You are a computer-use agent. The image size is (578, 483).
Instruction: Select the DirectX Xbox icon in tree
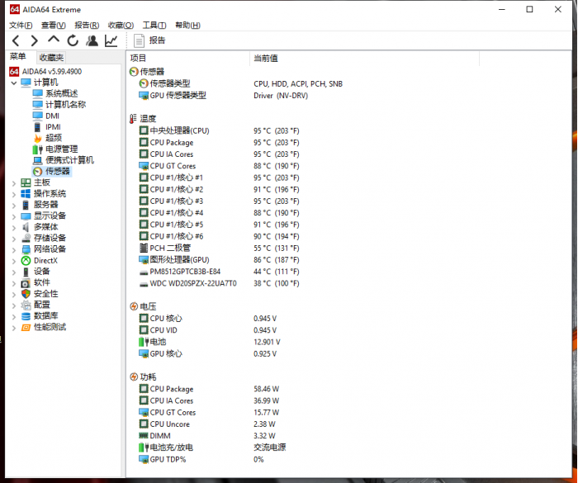(x=26, y=260)
